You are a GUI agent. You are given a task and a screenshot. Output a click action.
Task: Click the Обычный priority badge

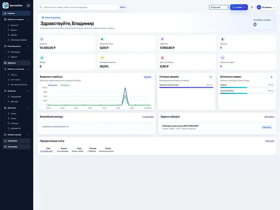[x=267, y=127]
